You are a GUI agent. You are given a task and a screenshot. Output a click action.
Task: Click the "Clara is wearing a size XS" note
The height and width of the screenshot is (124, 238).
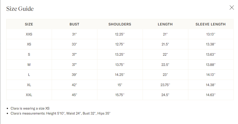tap(30, 108)
